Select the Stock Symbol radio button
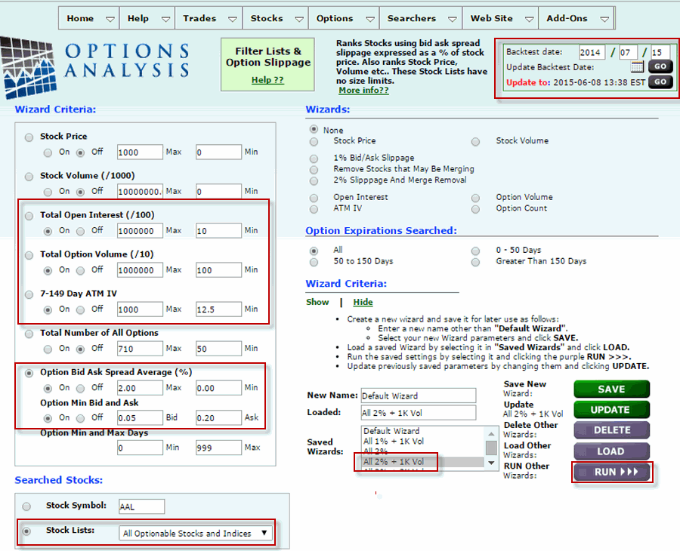 click(26, 506)
